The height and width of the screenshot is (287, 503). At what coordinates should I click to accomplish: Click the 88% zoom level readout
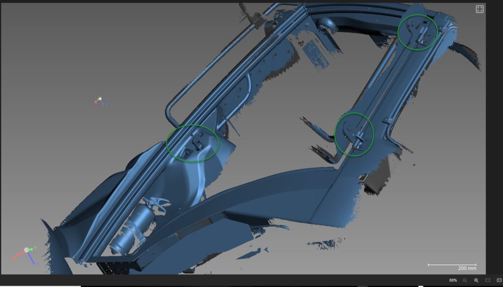453,280
